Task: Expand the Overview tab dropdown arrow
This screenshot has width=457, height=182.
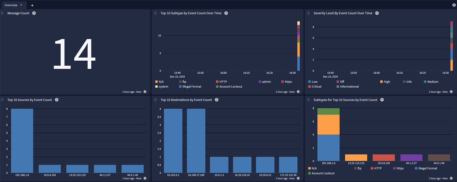Action: (x=21, y=5)
